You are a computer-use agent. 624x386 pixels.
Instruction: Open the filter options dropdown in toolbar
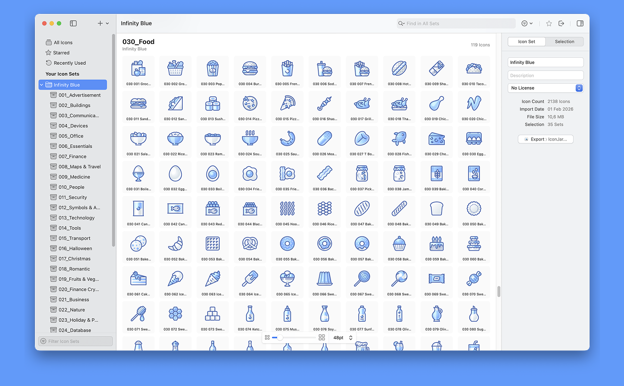pos(527,23)
